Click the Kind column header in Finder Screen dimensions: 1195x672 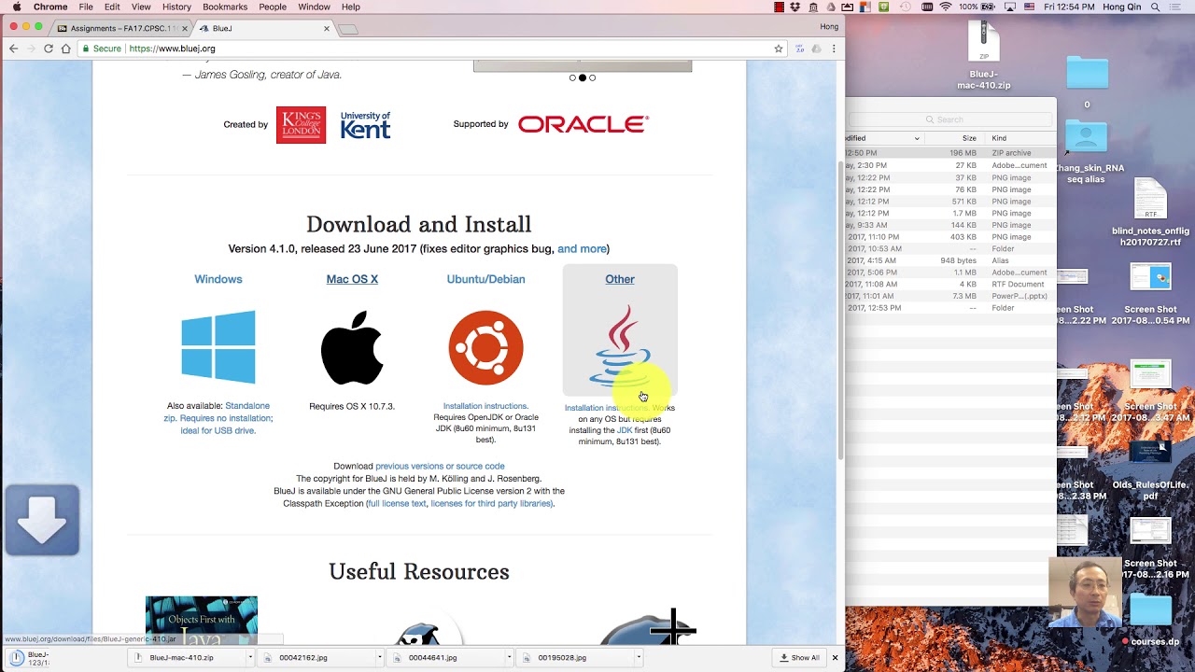[x=999, y=138]
